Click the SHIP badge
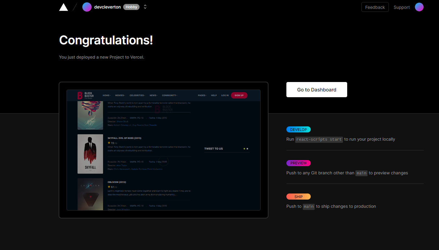Viewport: 439px width, 250px height. click(x=299, y=197)
